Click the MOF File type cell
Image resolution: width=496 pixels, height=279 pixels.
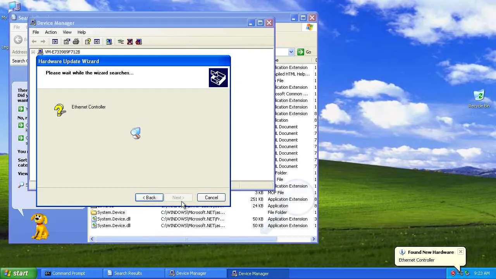point(276,193)
